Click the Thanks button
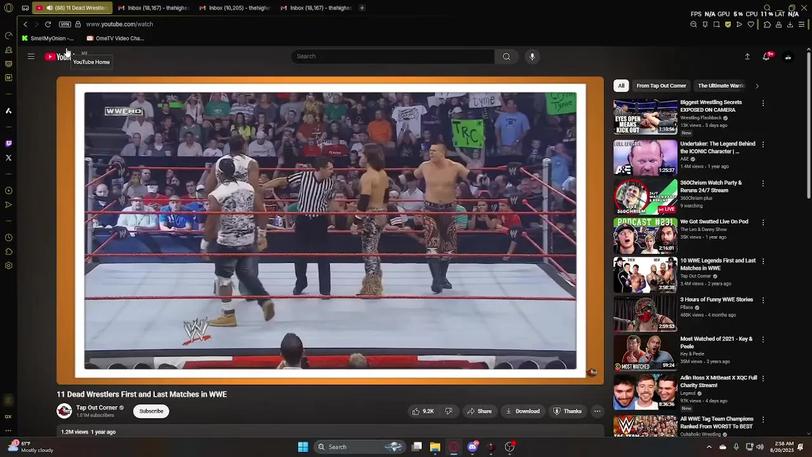The image size is (812, 457). pos(568,411)
